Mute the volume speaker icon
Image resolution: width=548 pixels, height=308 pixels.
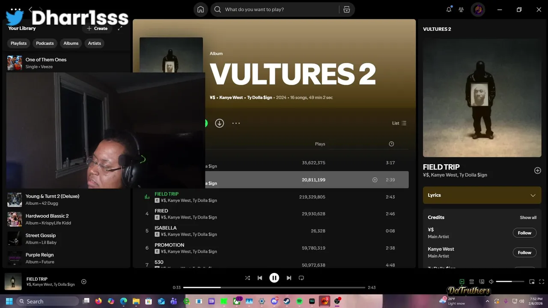coord(491,281)
